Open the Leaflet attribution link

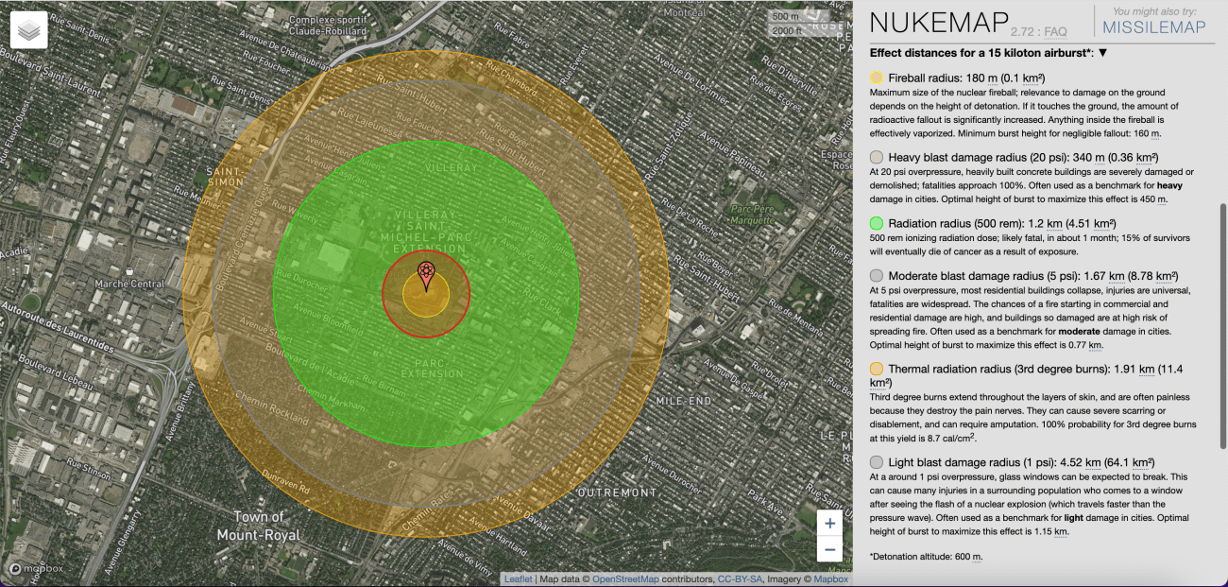click(518, 579)
